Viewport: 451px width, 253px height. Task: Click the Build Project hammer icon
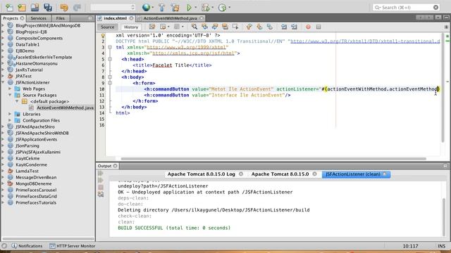tap(161, 8)
